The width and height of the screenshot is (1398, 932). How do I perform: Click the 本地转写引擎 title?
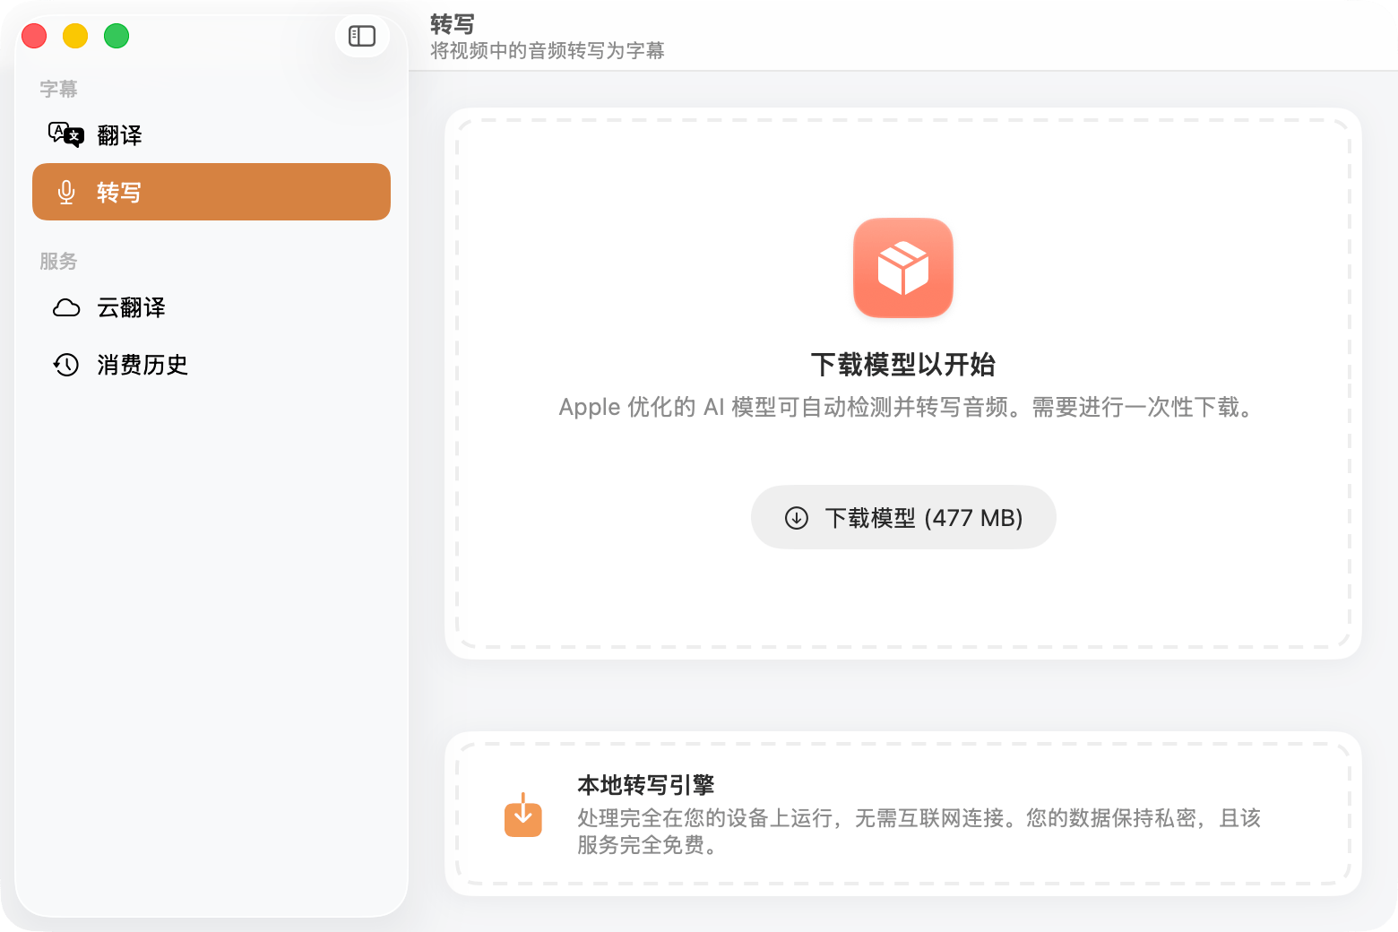[x=646, y=785]
